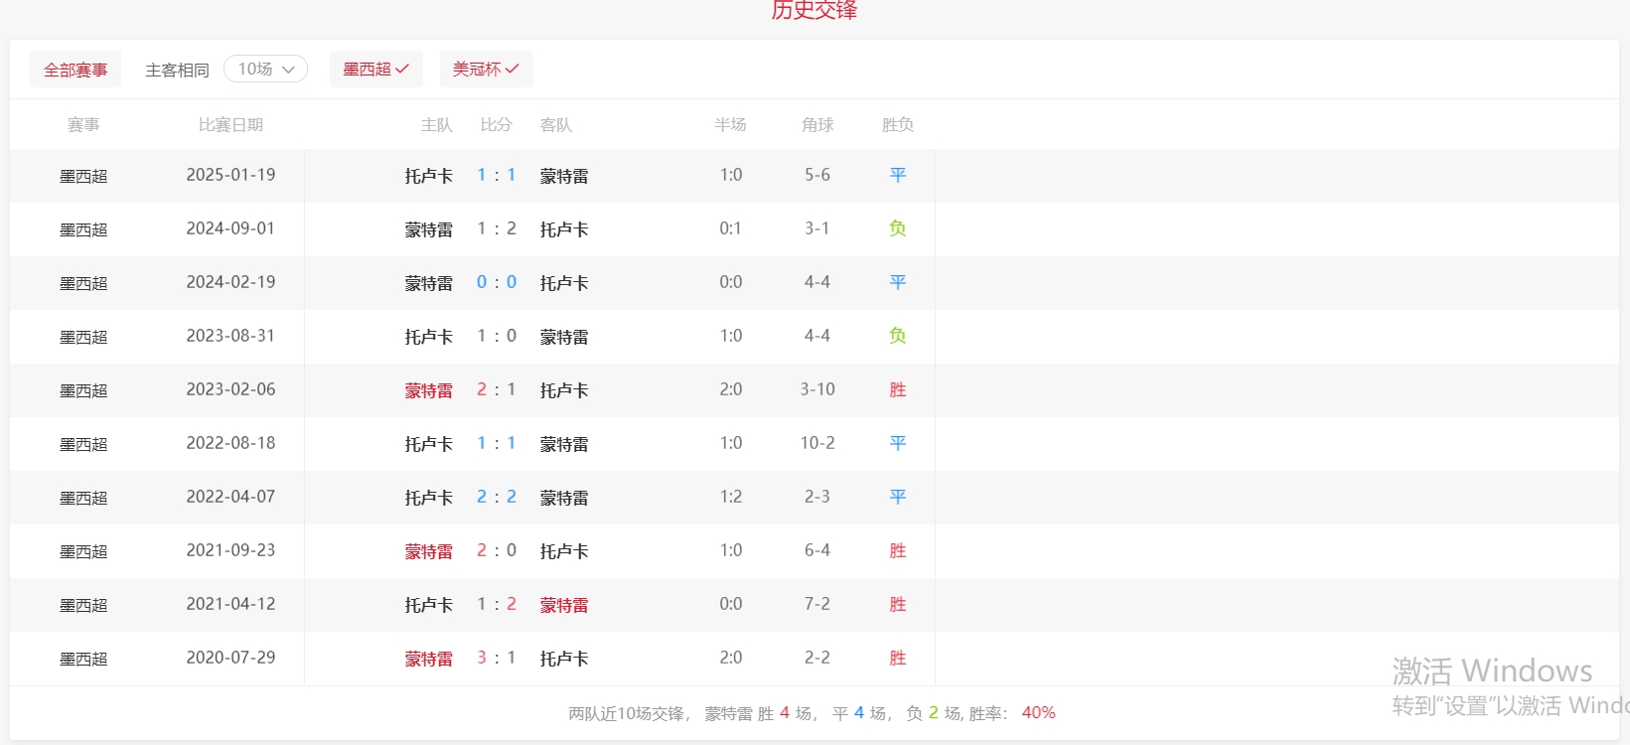The image size is (1630, 745).
Task: Open the 1:0 score of 2023-08-31 match
Action: click(496, 336)
